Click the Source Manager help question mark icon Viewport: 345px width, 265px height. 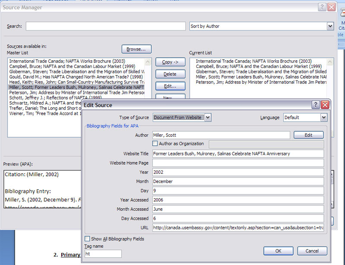322,7
